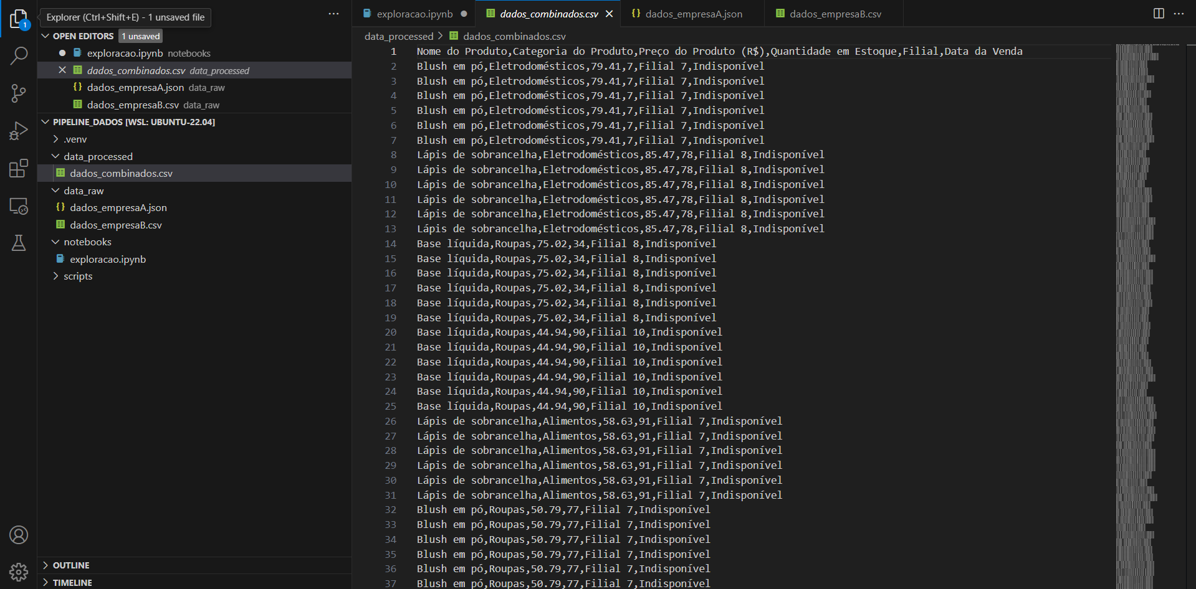The image size is (1196, 589).
Task: Close dados_combinados.csv in Open Editors list
Action: [x=62, y=70]
